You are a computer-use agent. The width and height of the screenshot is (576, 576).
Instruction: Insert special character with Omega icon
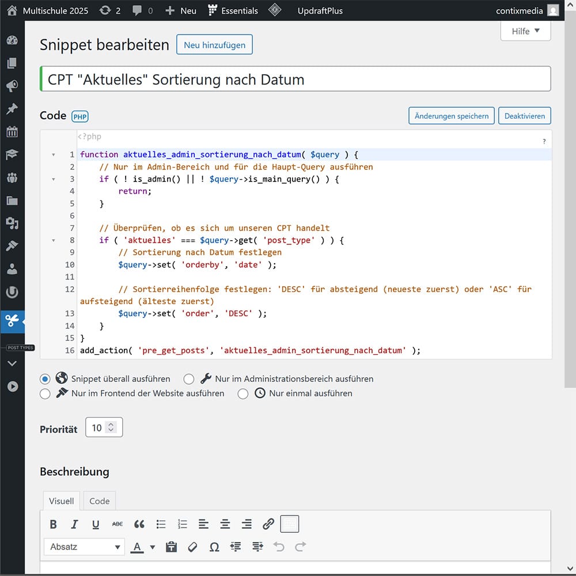point(214,547)
